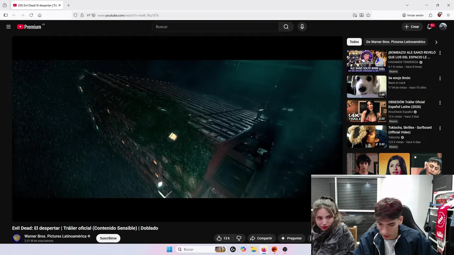Filter by De Warner Bros. Pictures Latinoamérica
This screenshot has width=454, height=255.
pyautogui.click(x=396, y=42)
